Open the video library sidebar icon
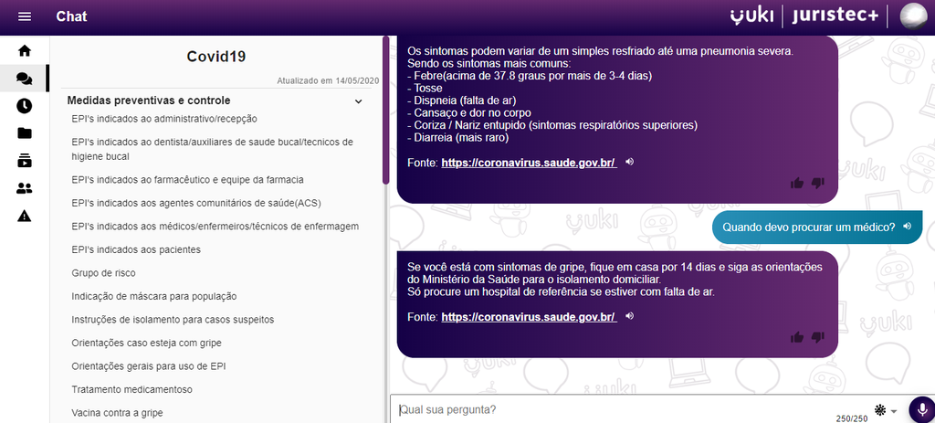 point(25,161)
